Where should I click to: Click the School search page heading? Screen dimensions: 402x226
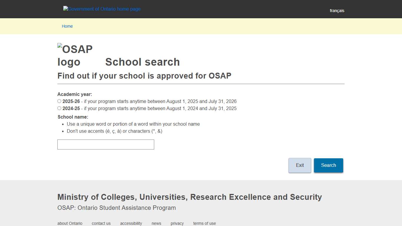click(x=142, y=62)
